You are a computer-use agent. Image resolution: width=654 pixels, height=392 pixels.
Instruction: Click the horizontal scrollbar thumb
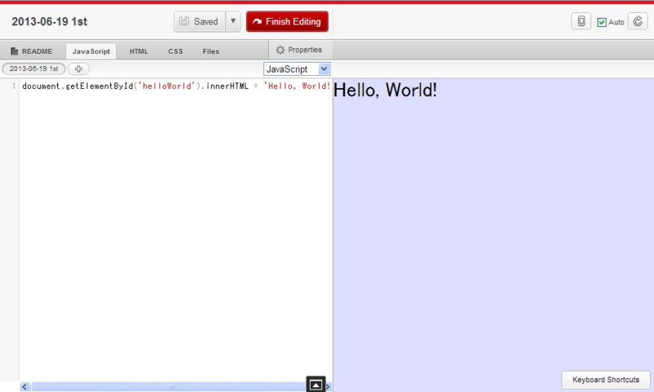tap(170, 387)
